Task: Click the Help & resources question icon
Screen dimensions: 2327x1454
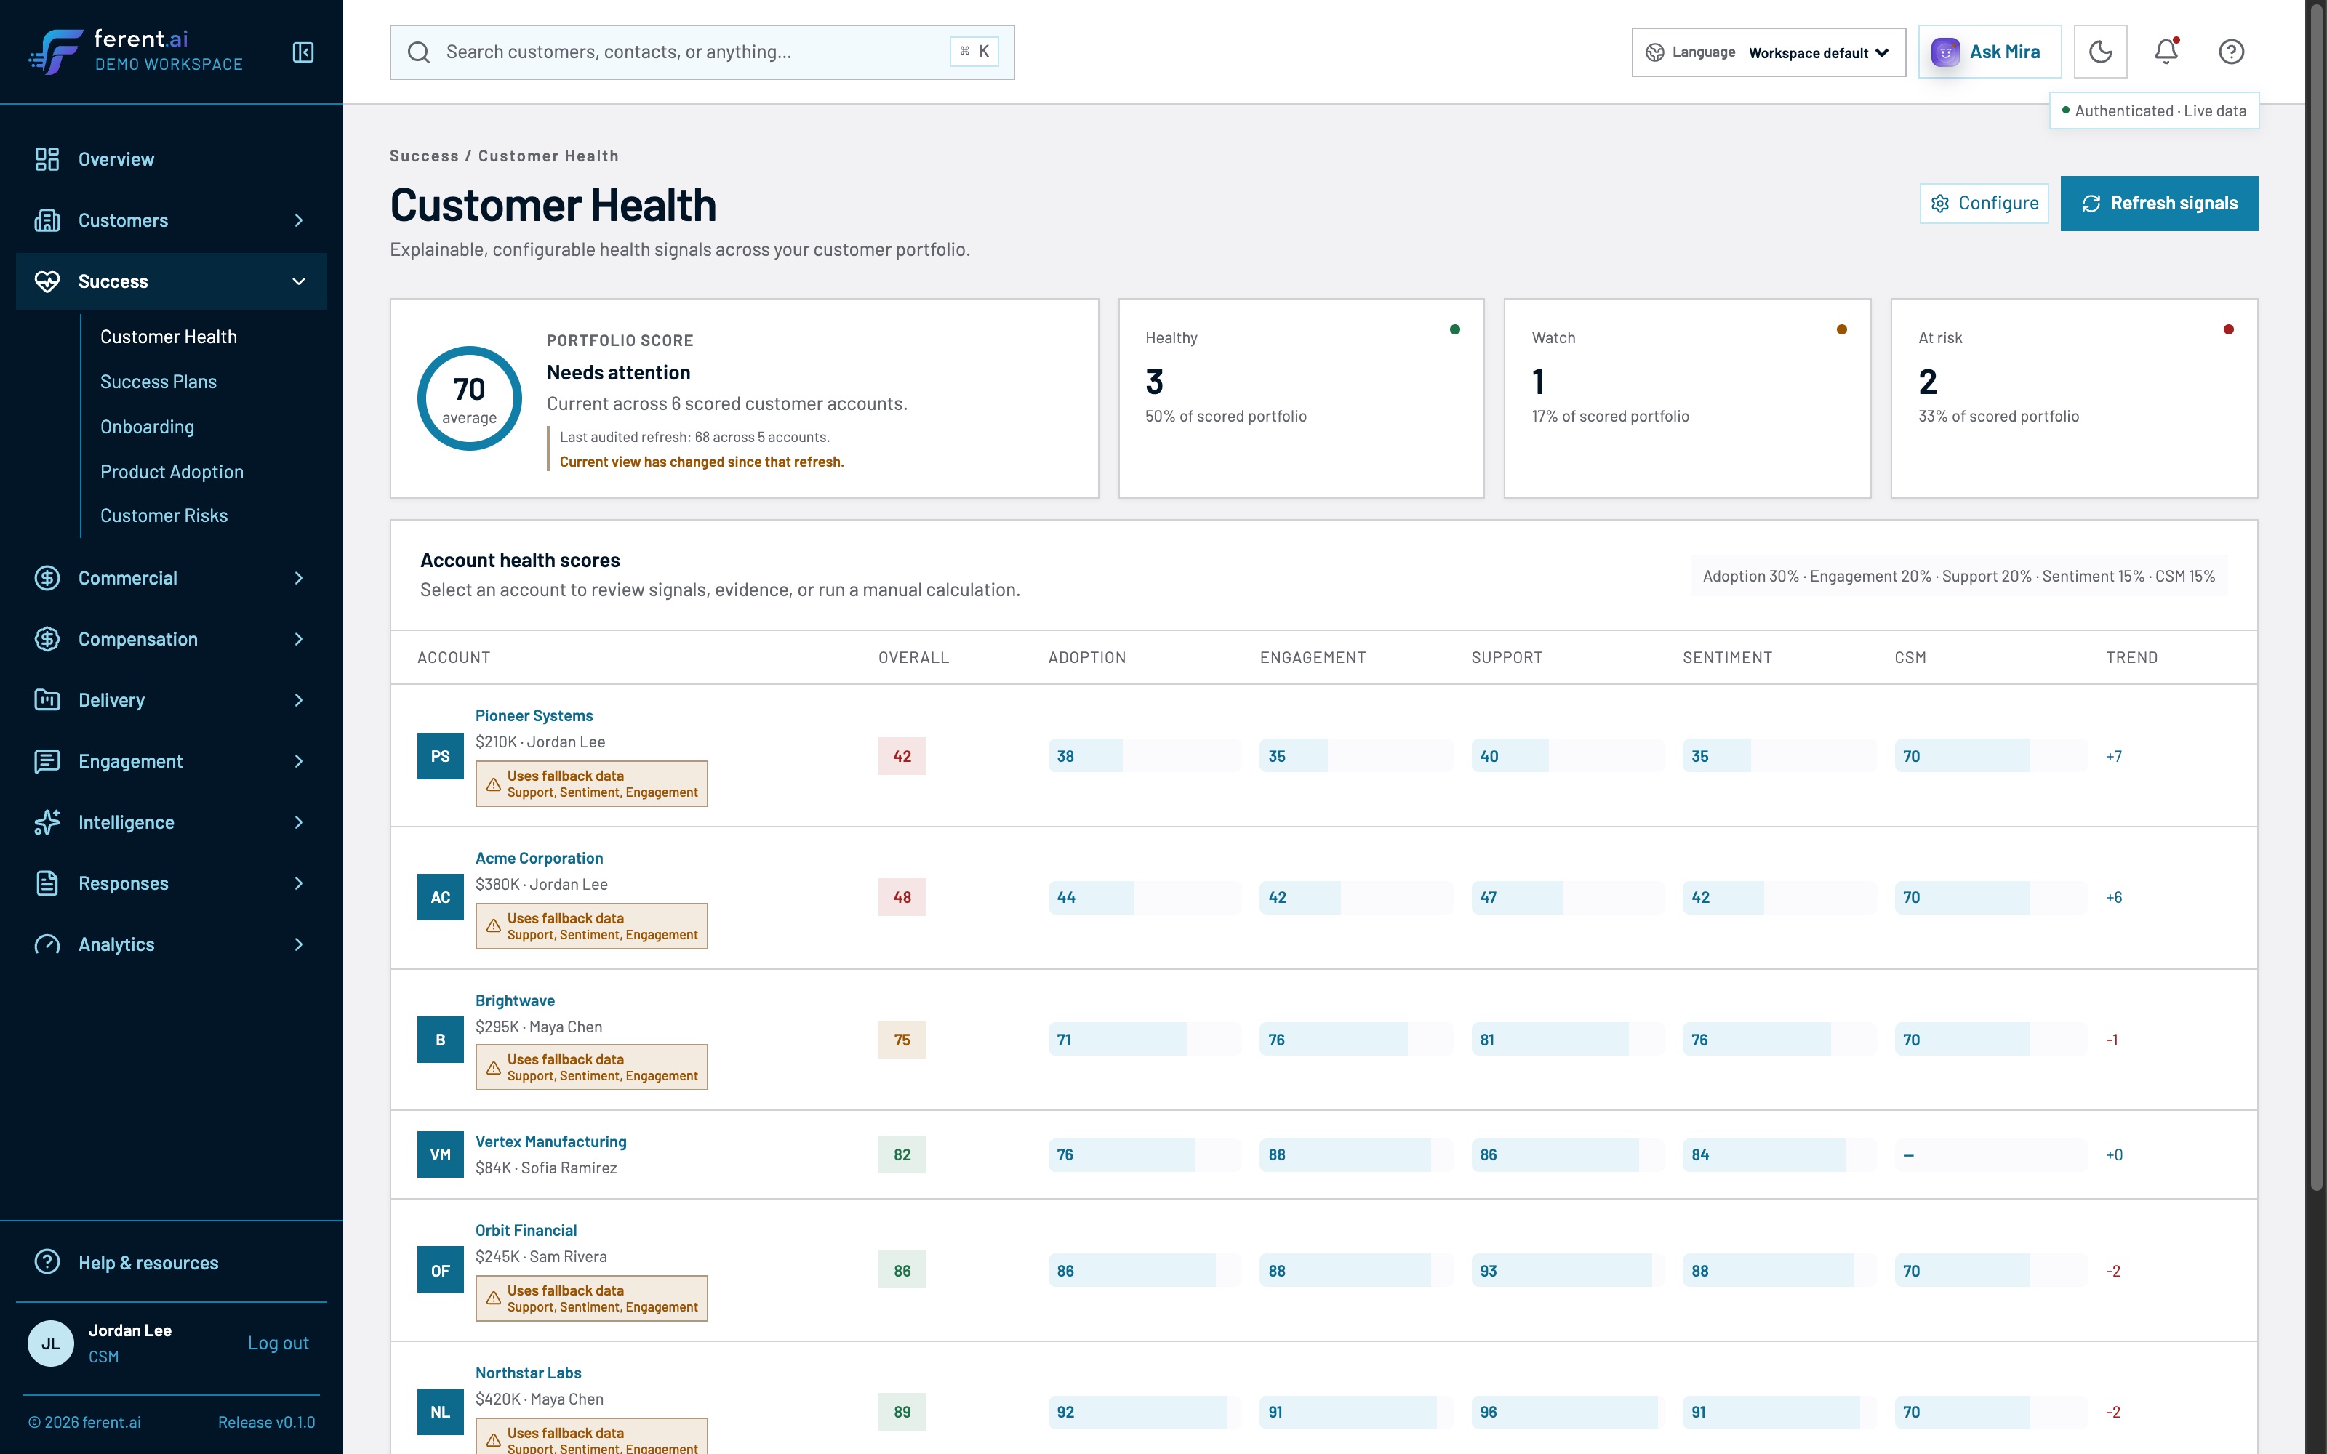Action: coord(47,1261)
